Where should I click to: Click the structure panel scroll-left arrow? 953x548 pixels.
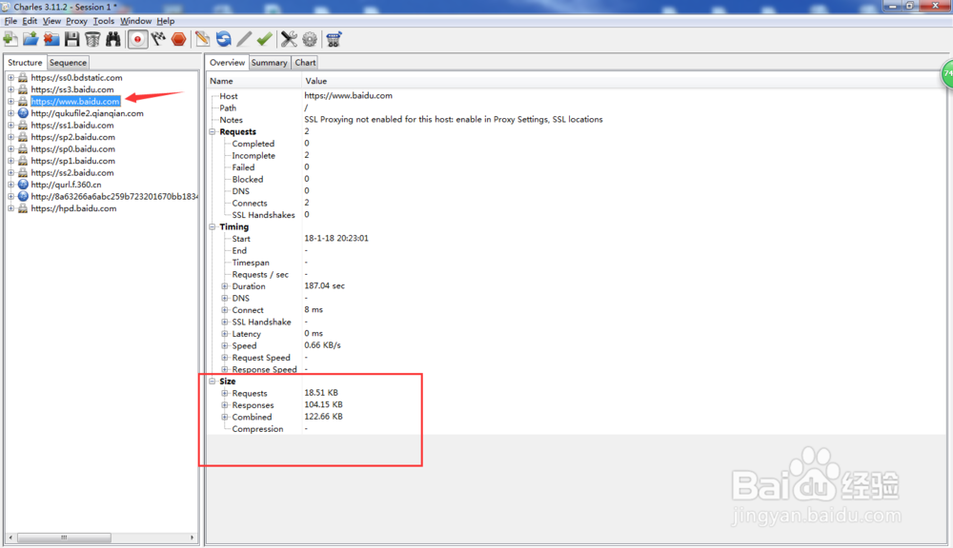(x=10, y=538)
